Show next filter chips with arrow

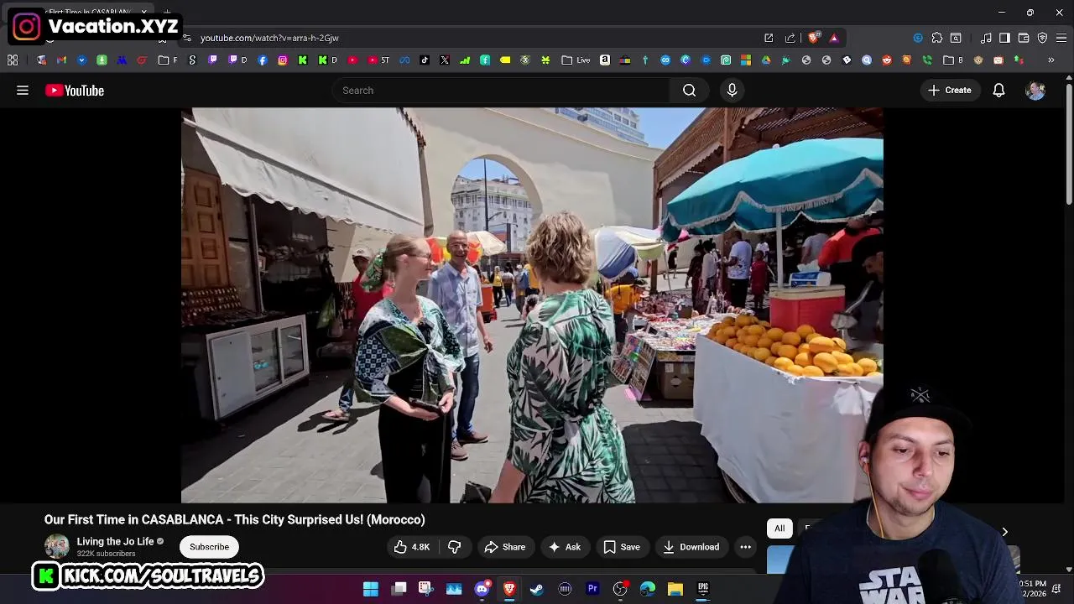1004,531
